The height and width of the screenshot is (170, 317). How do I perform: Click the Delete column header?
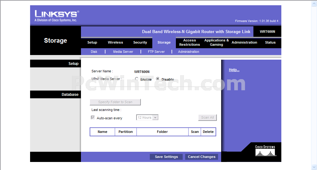(208, 132)
